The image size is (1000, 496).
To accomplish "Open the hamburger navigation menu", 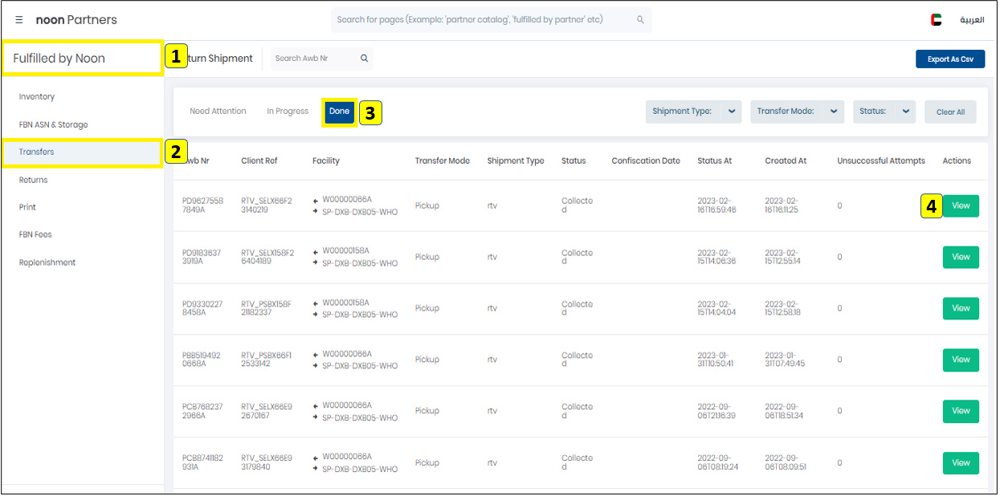I will click(x=18, y=19).
